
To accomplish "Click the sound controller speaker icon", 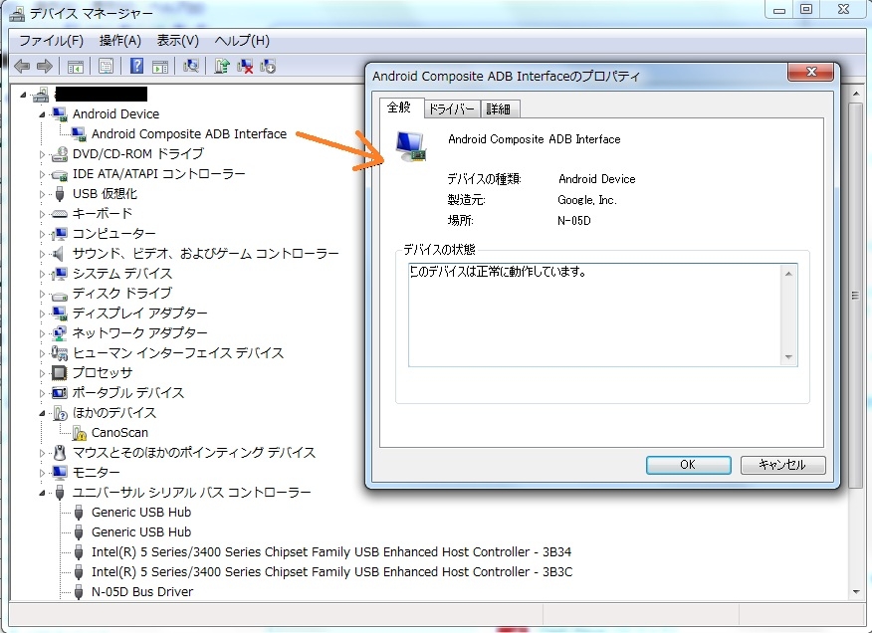I will pyautogui.click(x=58, y=254).
